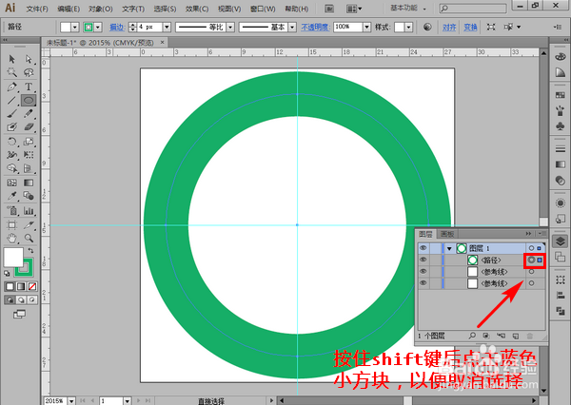The width and height of the screenshot is (571, 405).
Task: Switch to 画板 tab in panel
Action: tap(447, 234)
